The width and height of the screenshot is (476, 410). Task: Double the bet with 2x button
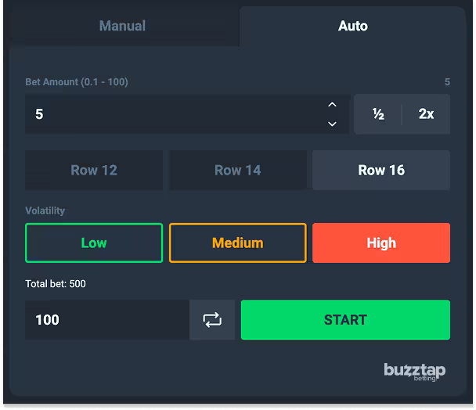(x=426, y=114)
